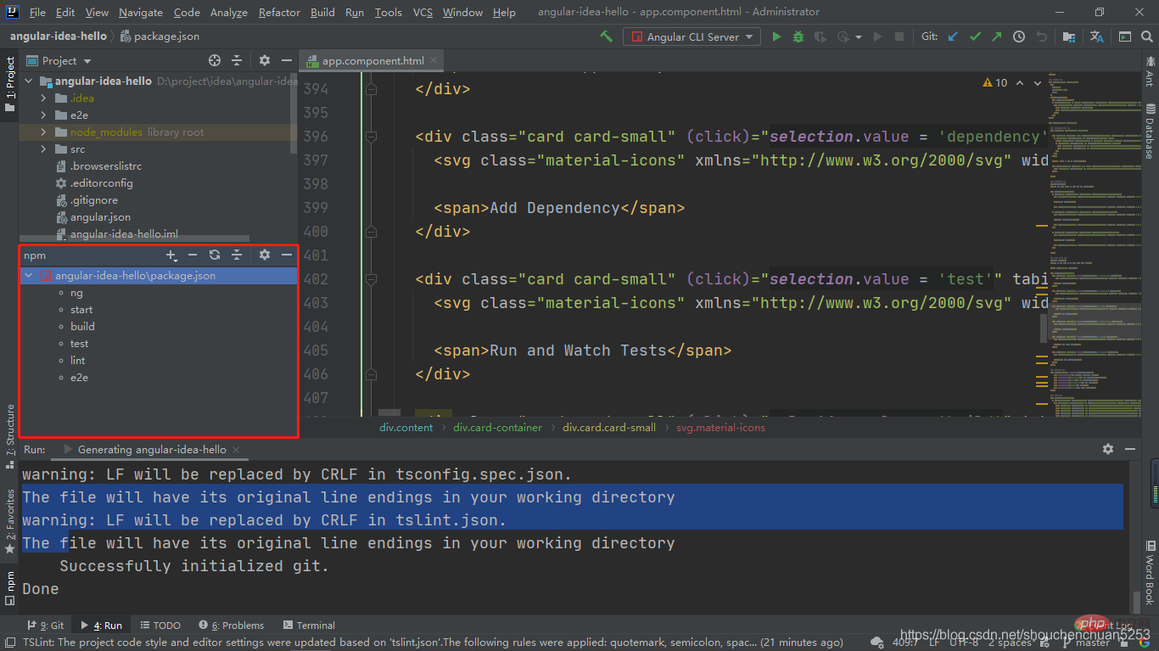Go to previous highlighted error arrow
Viewport: 1159px width, 651px height.
[1019, 82]
